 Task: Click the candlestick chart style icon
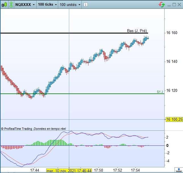4,5
